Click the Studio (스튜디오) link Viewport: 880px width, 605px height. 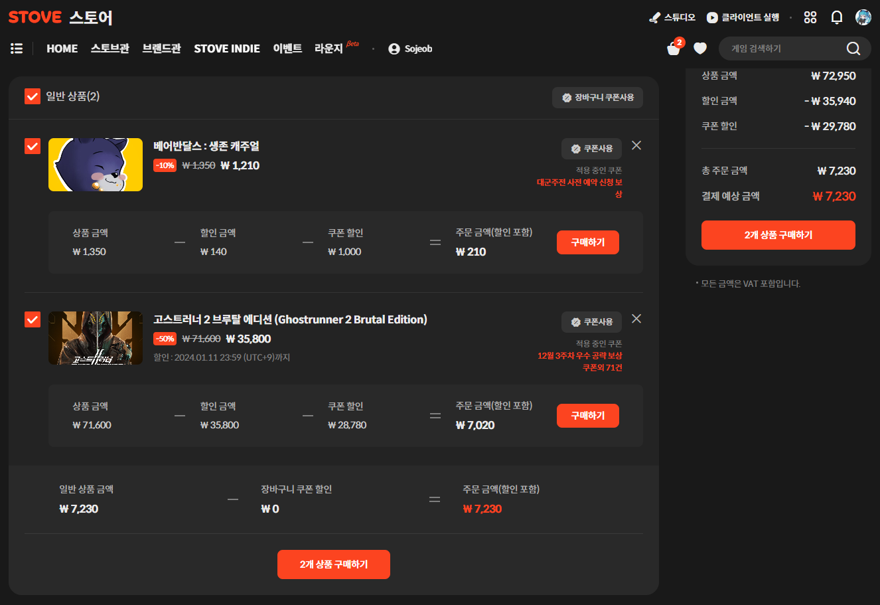672,17
